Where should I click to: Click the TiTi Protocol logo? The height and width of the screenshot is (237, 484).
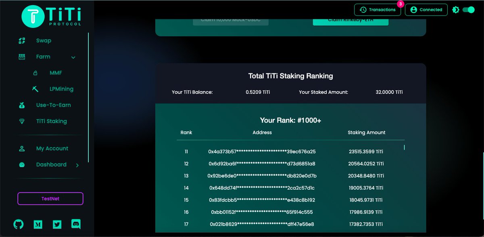[x=51, y=17]
